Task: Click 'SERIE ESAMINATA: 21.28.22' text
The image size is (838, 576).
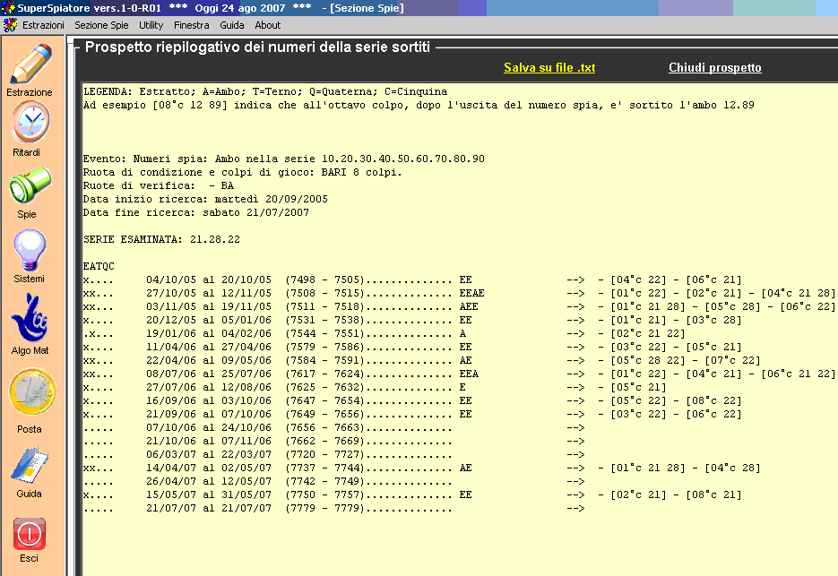Action: [161, 239]
